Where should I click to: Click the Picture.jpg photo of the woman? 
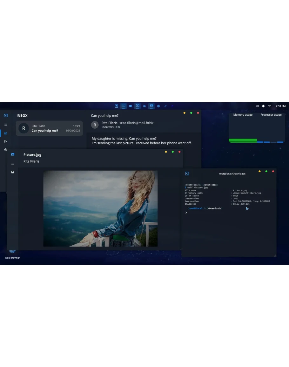pyautogui.click(x=100, y=208)
